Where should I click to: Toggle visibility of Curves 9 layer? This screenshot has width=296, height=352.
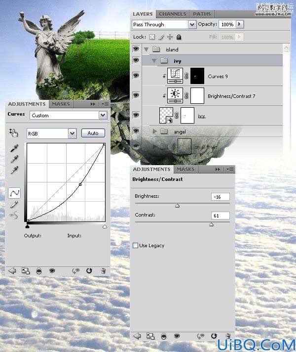coord(136,76)
